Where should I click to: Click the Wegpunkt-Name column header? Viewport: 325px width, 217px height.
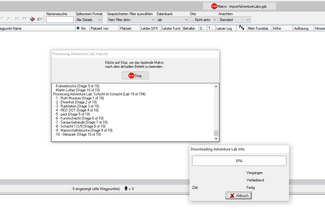point(37,28)
